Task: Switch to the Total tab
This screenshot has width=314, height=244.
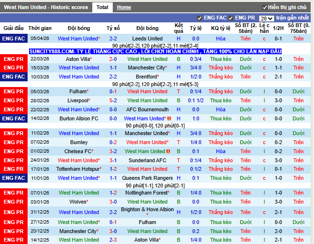Action: point(102,7)
